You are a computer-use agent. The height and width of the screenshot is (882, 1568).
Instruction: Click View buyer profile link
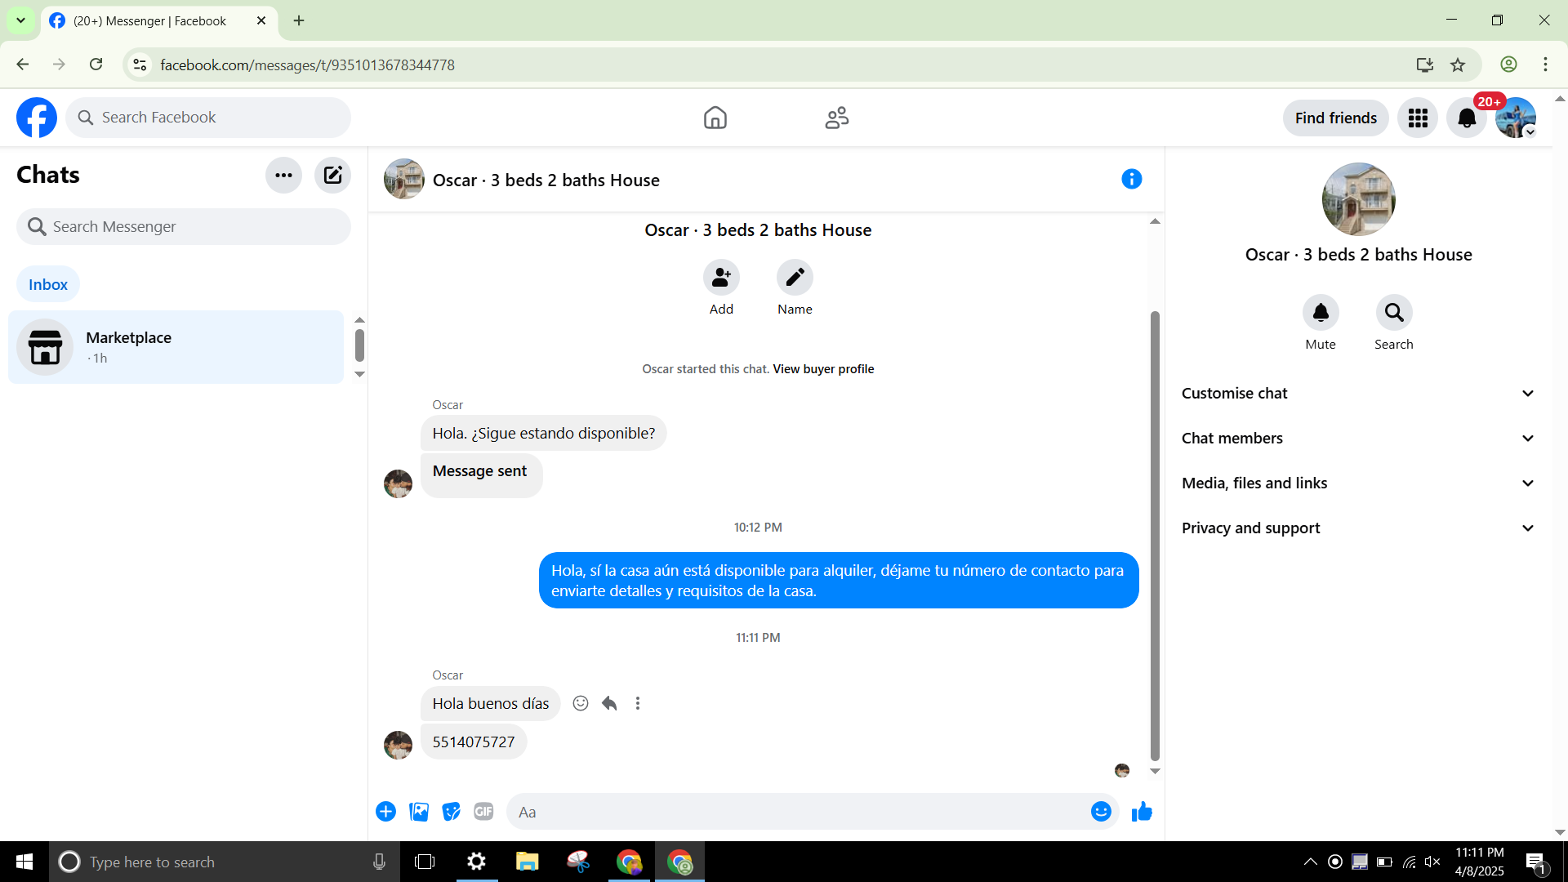pos(823,369)
